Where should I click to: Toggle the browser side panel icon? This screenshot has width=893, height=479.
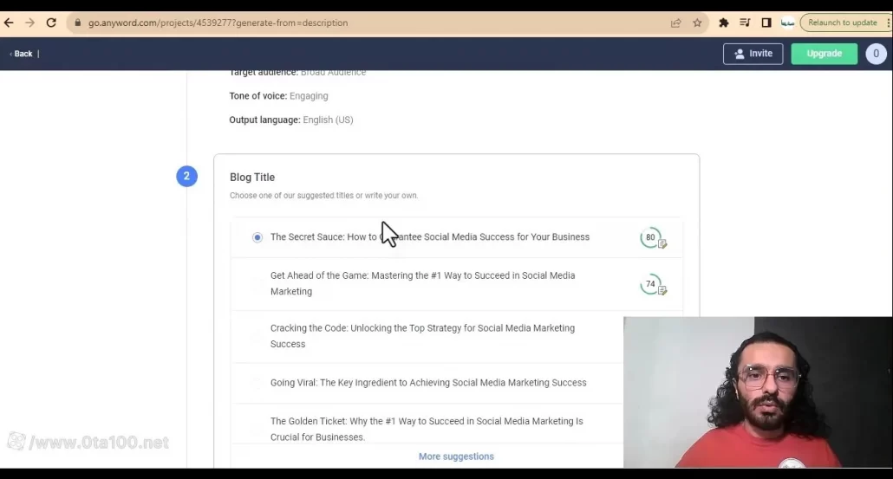766,23
